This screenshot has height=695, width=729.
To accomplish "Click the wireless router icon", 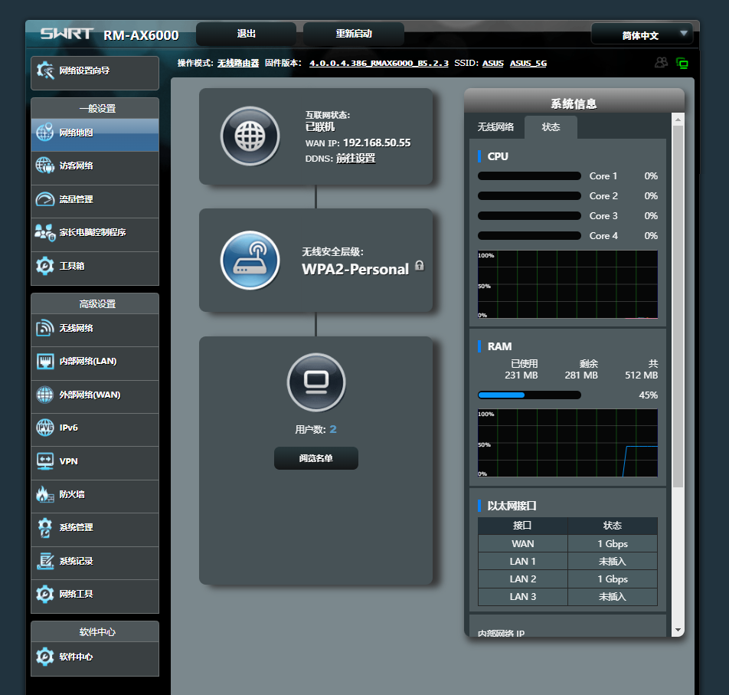I will coord(250,260).
